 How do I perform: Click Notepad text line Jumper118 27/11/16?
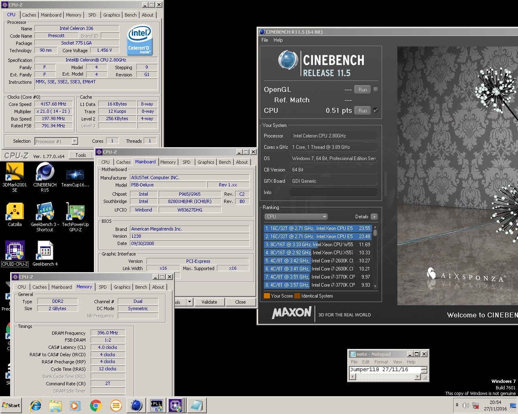pos(379,370)
